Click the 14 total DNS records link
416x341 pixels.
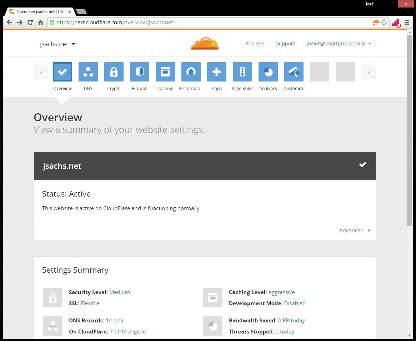tap(115, 320)
